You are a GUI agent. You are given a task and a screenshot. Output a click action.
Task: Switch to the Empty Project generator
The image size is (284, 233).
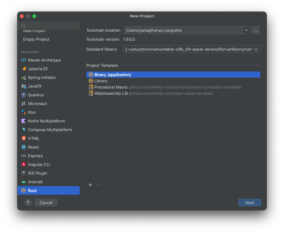(x=35, y=39)
